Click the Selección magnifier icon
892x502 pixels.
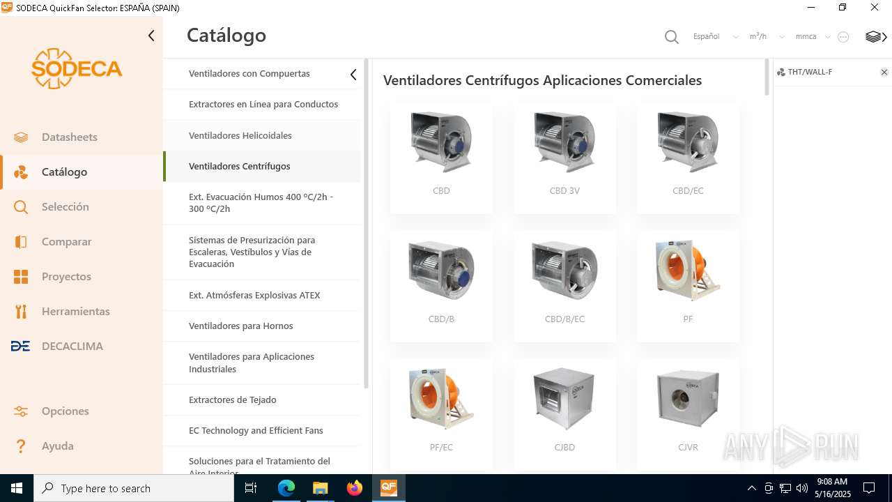[x=21, y=207]
